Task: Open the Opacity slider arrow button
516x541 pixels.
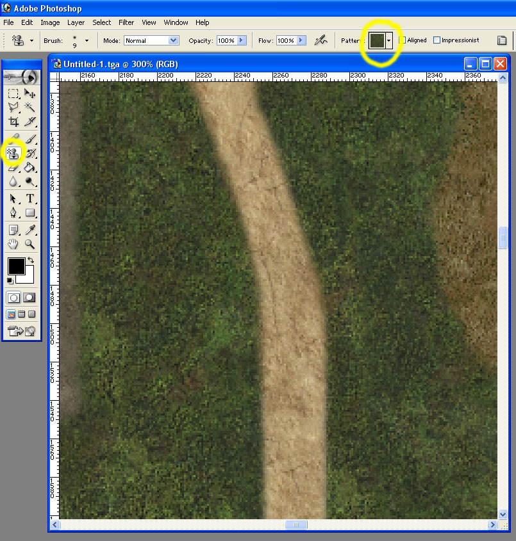Action: point(242,40)
